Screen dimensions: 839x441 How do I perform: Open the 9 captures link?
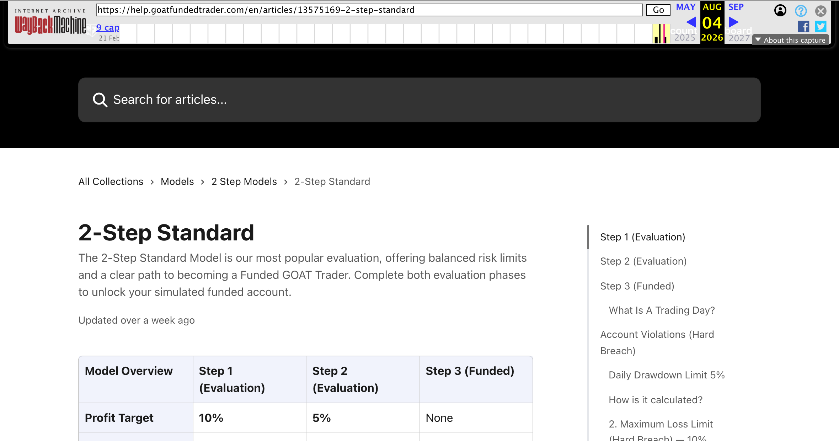click(x=107, y=27)
